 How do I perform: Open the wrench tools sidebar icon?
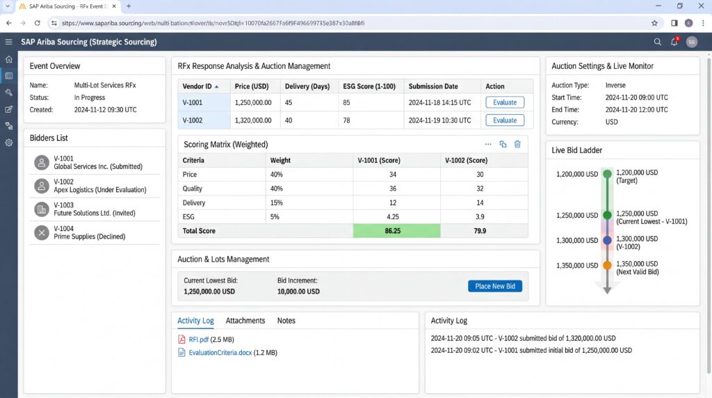pyautogui.click(x=8, y=93)
